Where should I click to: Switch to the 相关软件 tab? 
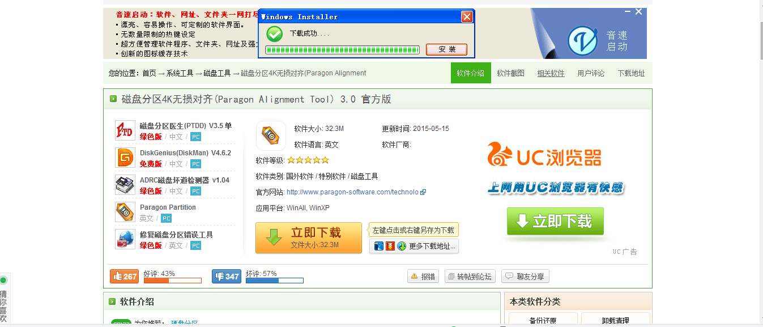click(551, 73)
